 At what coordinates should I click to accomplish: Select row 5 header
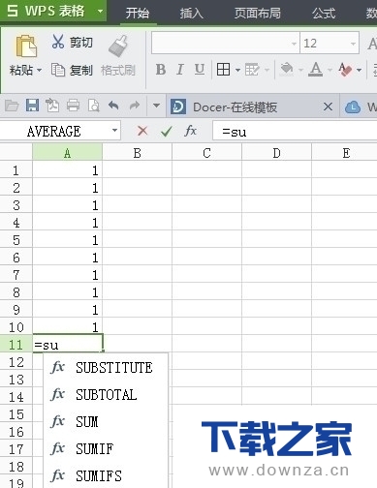coord(16,240)
